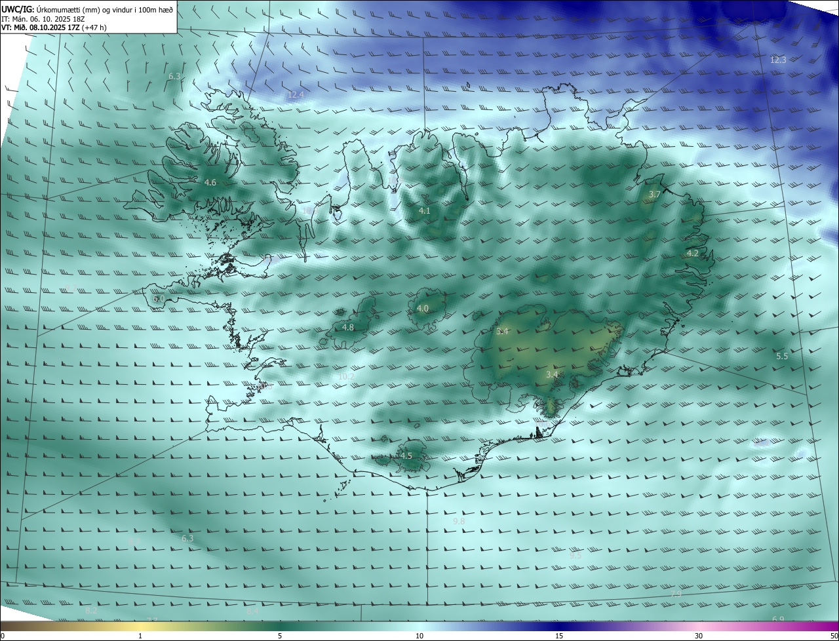Click the 10 tick on the colour scale

(419, 636)
